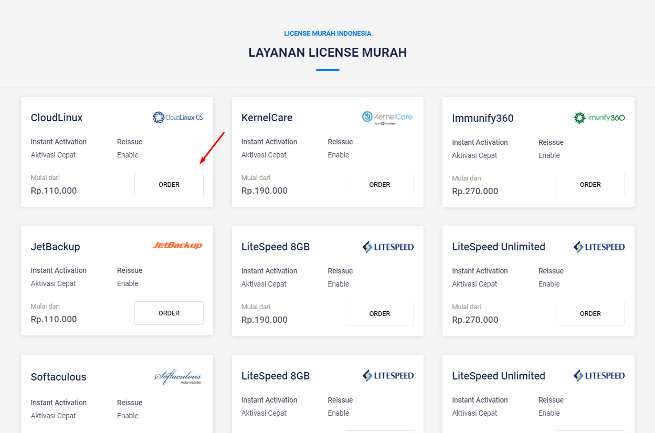Click the blue LICENSE MURAH INDONESIA text
This screenshot has width=655, height=433.
pos(327,34)
